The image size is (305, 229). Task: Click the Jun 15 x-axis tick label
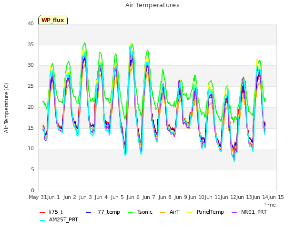(276, 197)
